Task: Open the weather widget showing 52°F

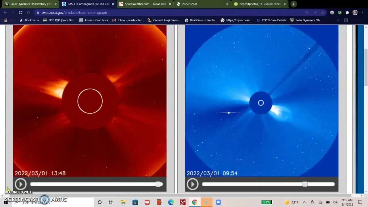Action: (291, 202)
